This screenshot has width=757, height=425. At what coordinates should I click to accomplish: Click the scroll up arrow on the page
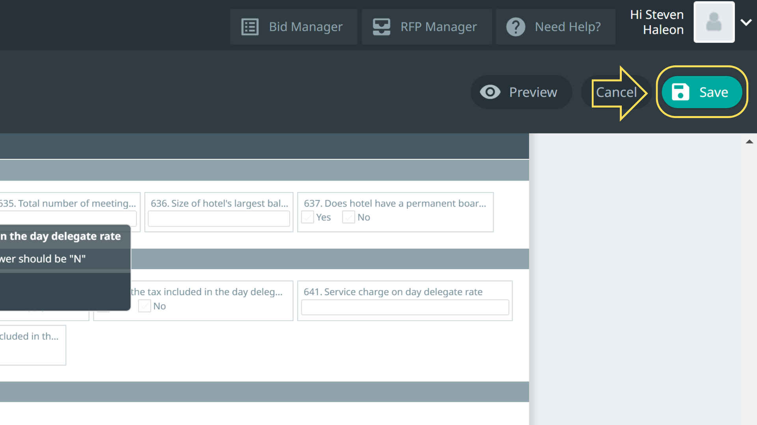click(x=749, y=142)
